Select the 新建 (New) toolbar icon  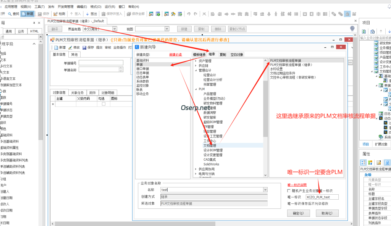(27, 13)
